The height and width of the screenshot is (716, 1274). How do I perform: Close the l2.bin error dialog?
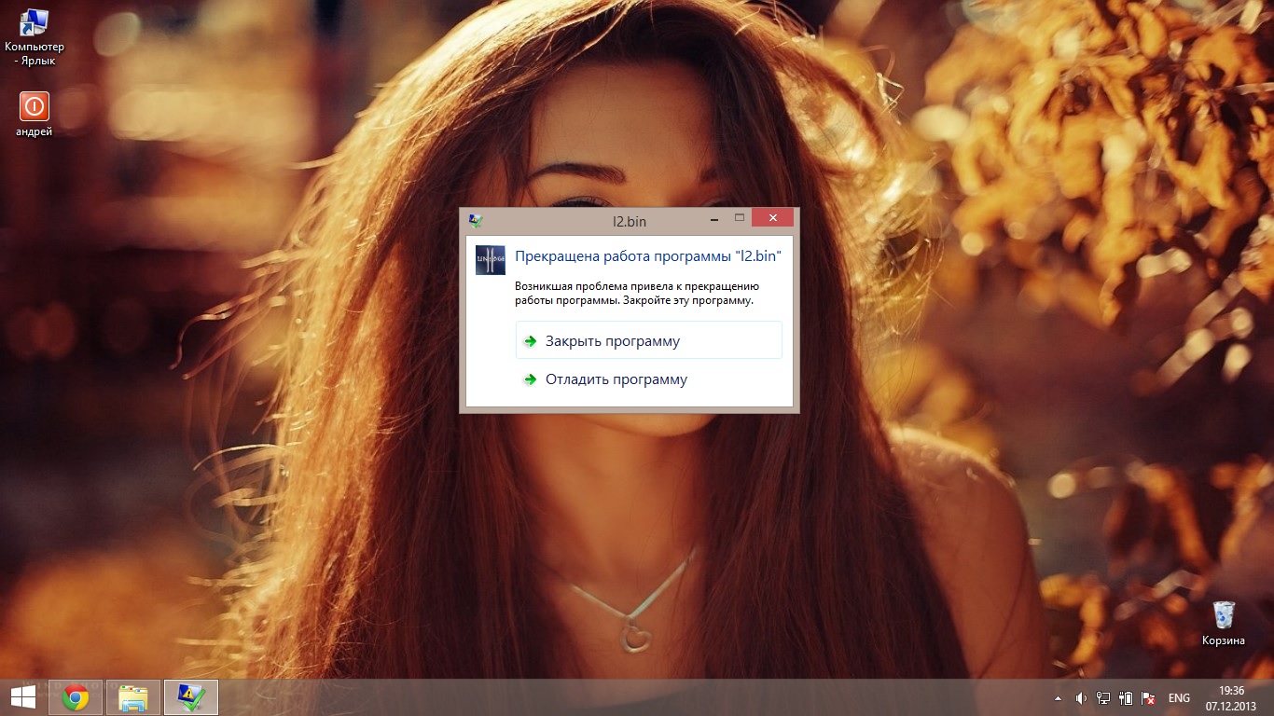[x=772, y=217]
